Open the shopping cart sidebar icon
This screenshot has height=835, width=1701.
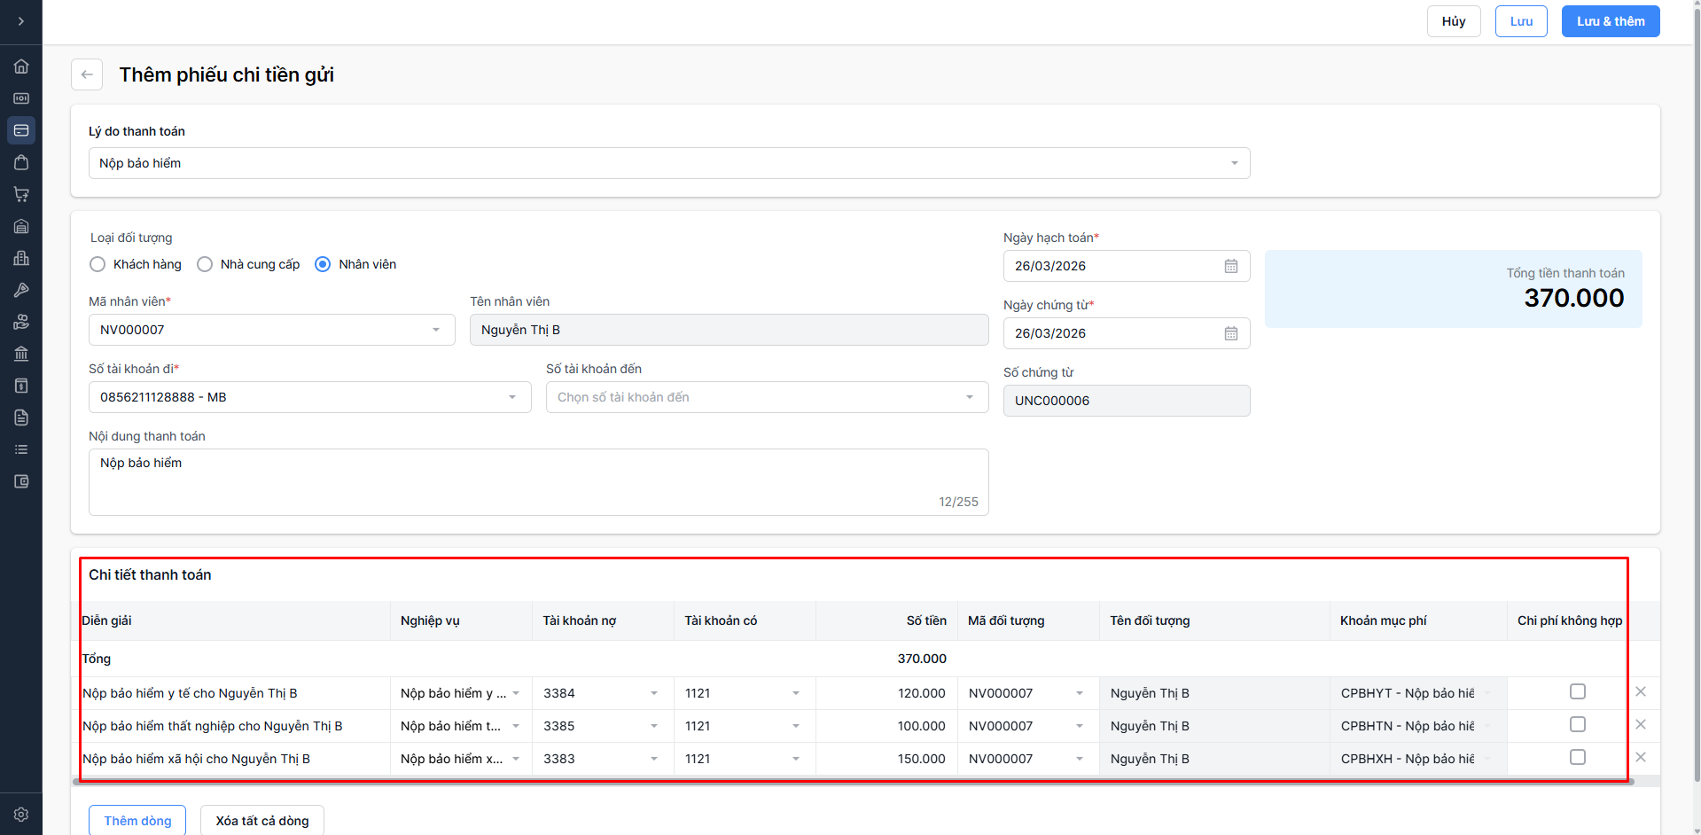(21, 194)
